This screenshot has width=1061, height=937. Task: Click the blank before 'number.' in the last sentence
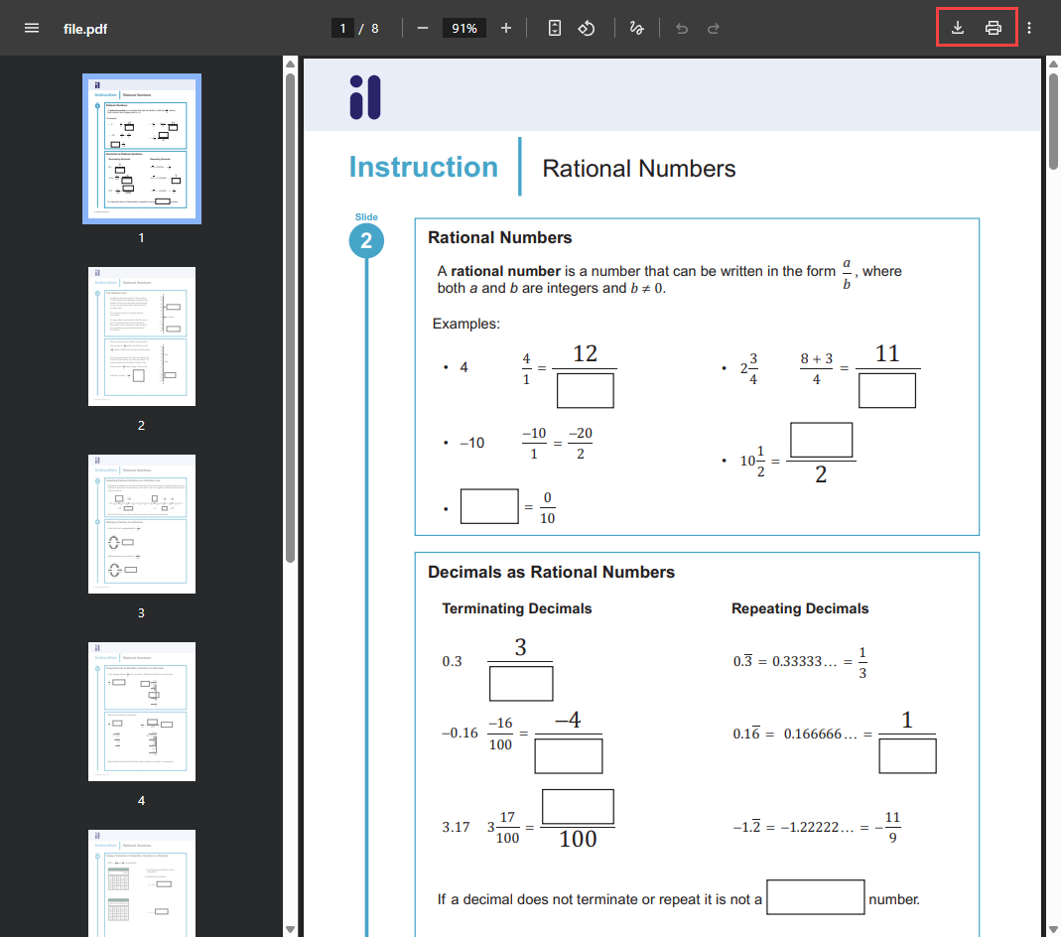[816, 897]
